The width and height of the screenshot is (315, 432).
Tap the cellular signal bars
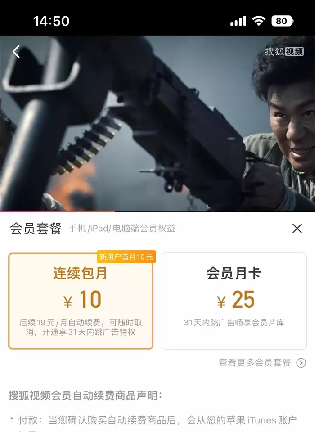click(x=238, y=21)
